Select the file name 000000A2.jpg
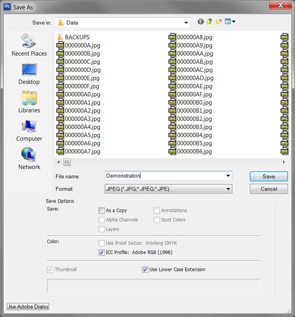The height and width of the screenshot is (317, 295). pyautogui.click(x=83, y=111)
